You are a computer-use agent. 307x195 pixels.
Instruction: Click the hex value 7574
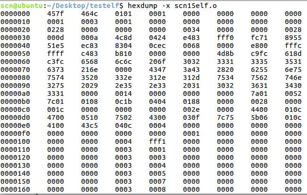click(55, 78)
